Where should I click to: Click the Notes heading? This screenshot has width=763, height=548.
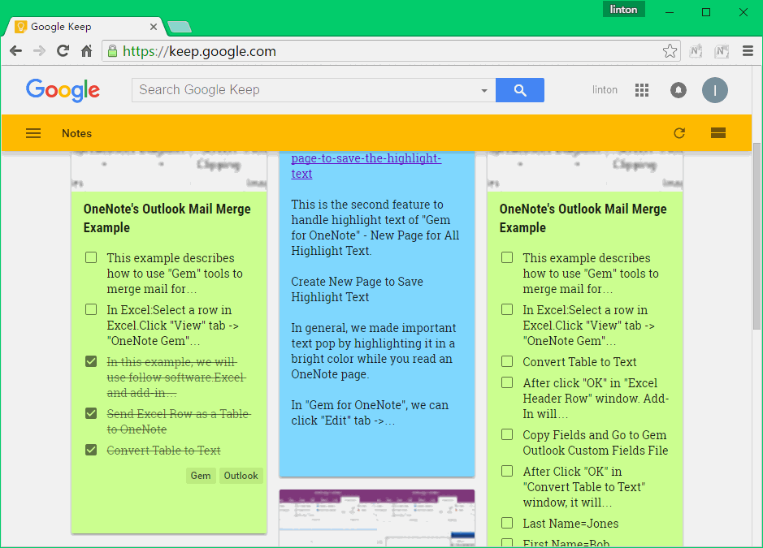(77, 133)
